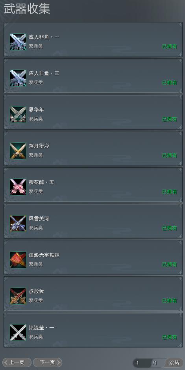This screenshot has width=185, height=370.
Task: Click the 思华年 weapon name
Action: coord(36,110)
